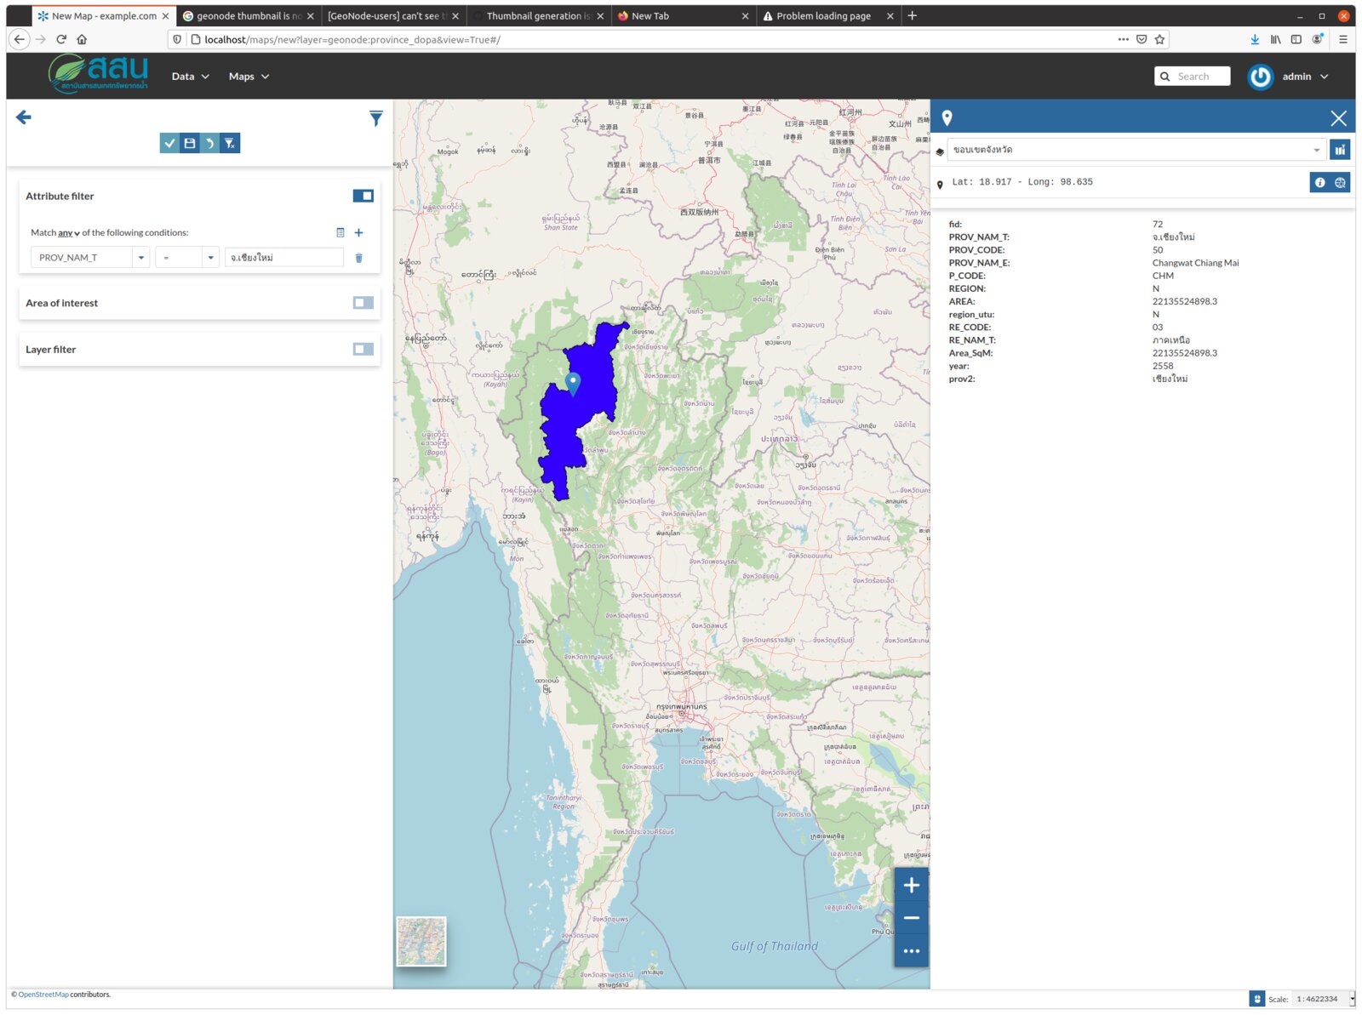Click into the navbar Search field
Image resolution: width=1362 pixels, height=1015 pixels.
coord(1201,77)
